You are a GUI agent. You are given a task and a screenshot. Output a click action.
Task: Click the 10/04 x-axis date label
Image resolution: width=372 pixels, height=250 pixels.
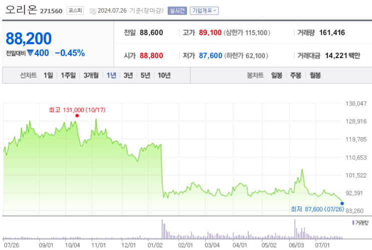(73, 245)
